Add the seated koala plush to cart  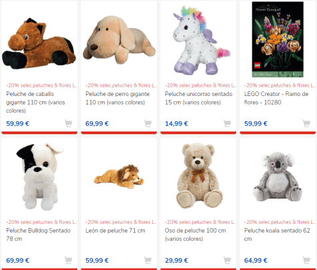click(306, 260)
